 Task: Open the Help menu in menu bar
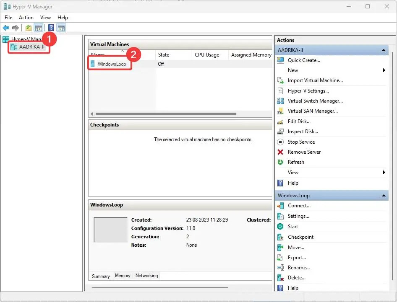click(x=63, y=18)
